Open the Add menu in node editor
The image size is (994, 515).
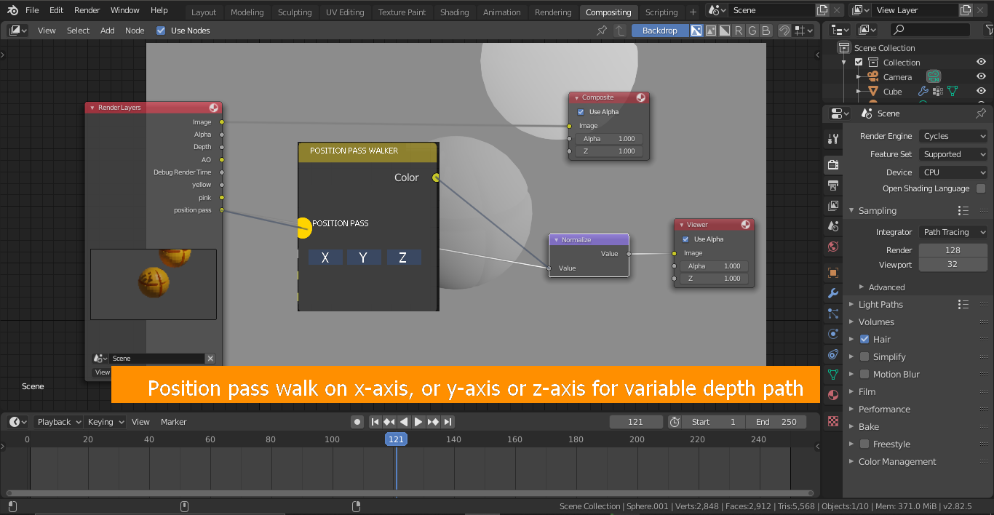108,31
